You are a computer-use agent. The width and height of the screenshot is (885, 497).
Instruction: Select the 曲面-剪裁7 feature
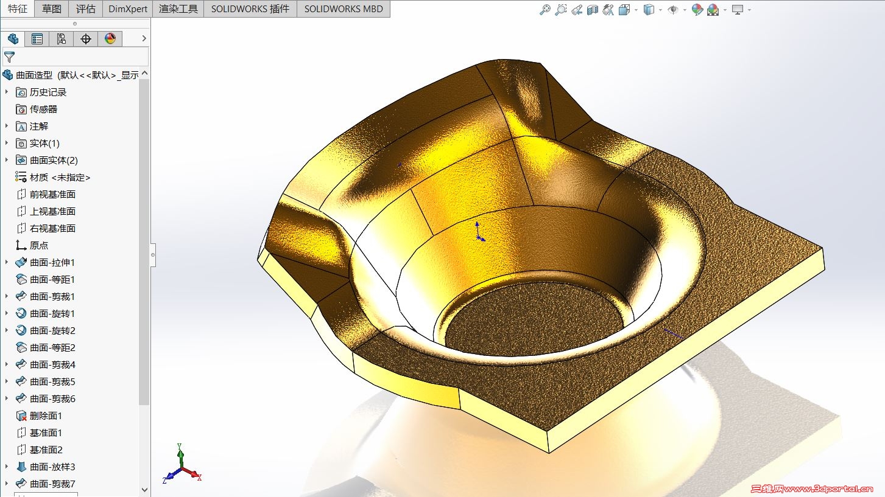tap(46, 484)
